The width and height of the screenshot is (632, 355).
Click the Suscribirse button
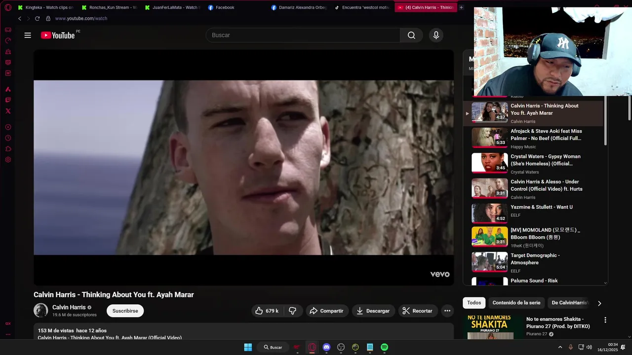tap(125, 311)
